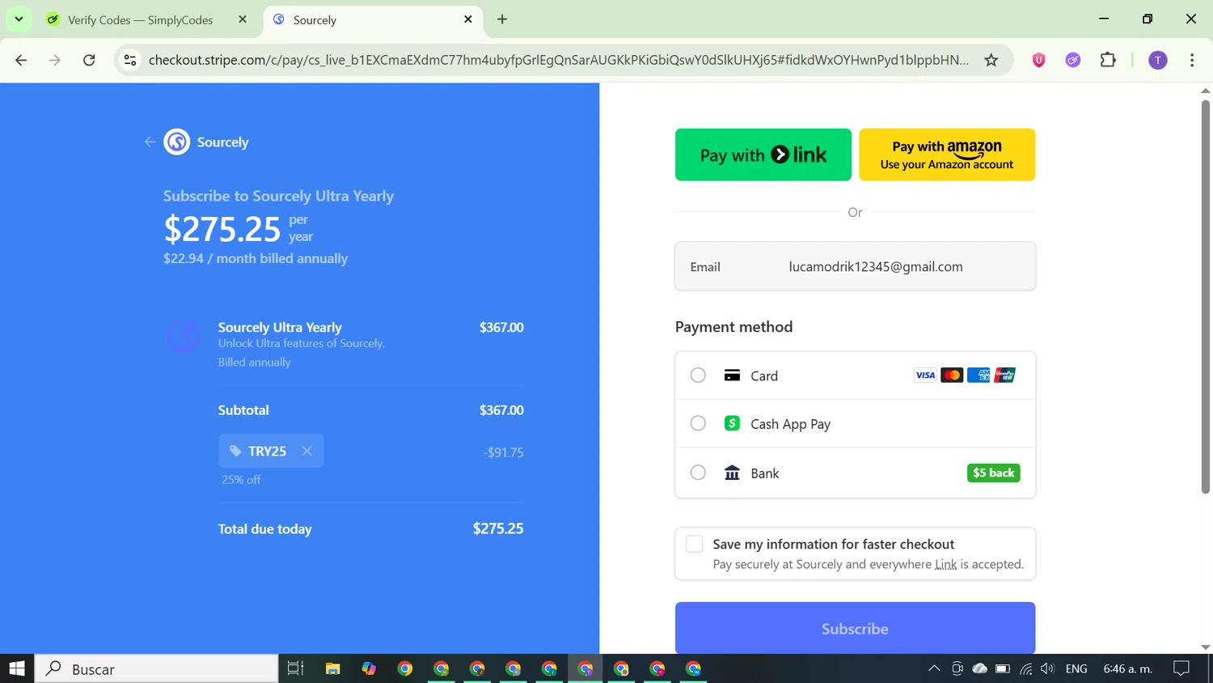The width and height of the screenshot is (1213, 683).
Task: Pay with Link button
Action: tap(763, 155)
